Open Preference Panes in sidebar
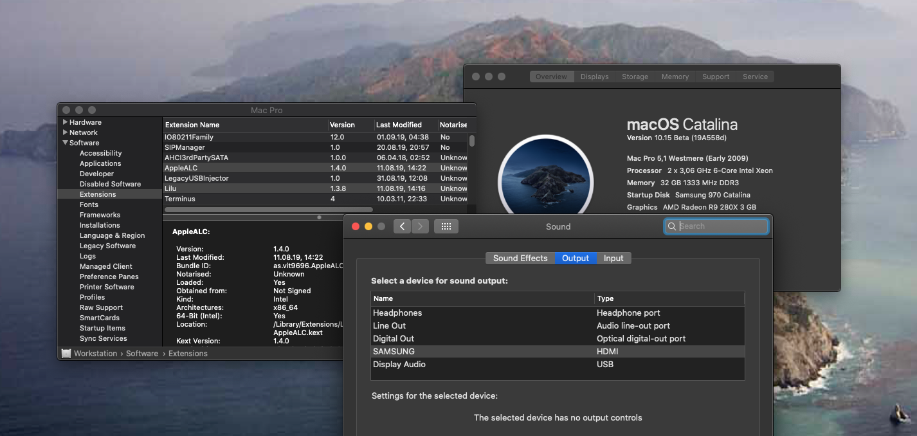 tap(109, 277)
